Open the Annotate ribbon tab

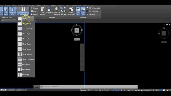pos(21,5)
